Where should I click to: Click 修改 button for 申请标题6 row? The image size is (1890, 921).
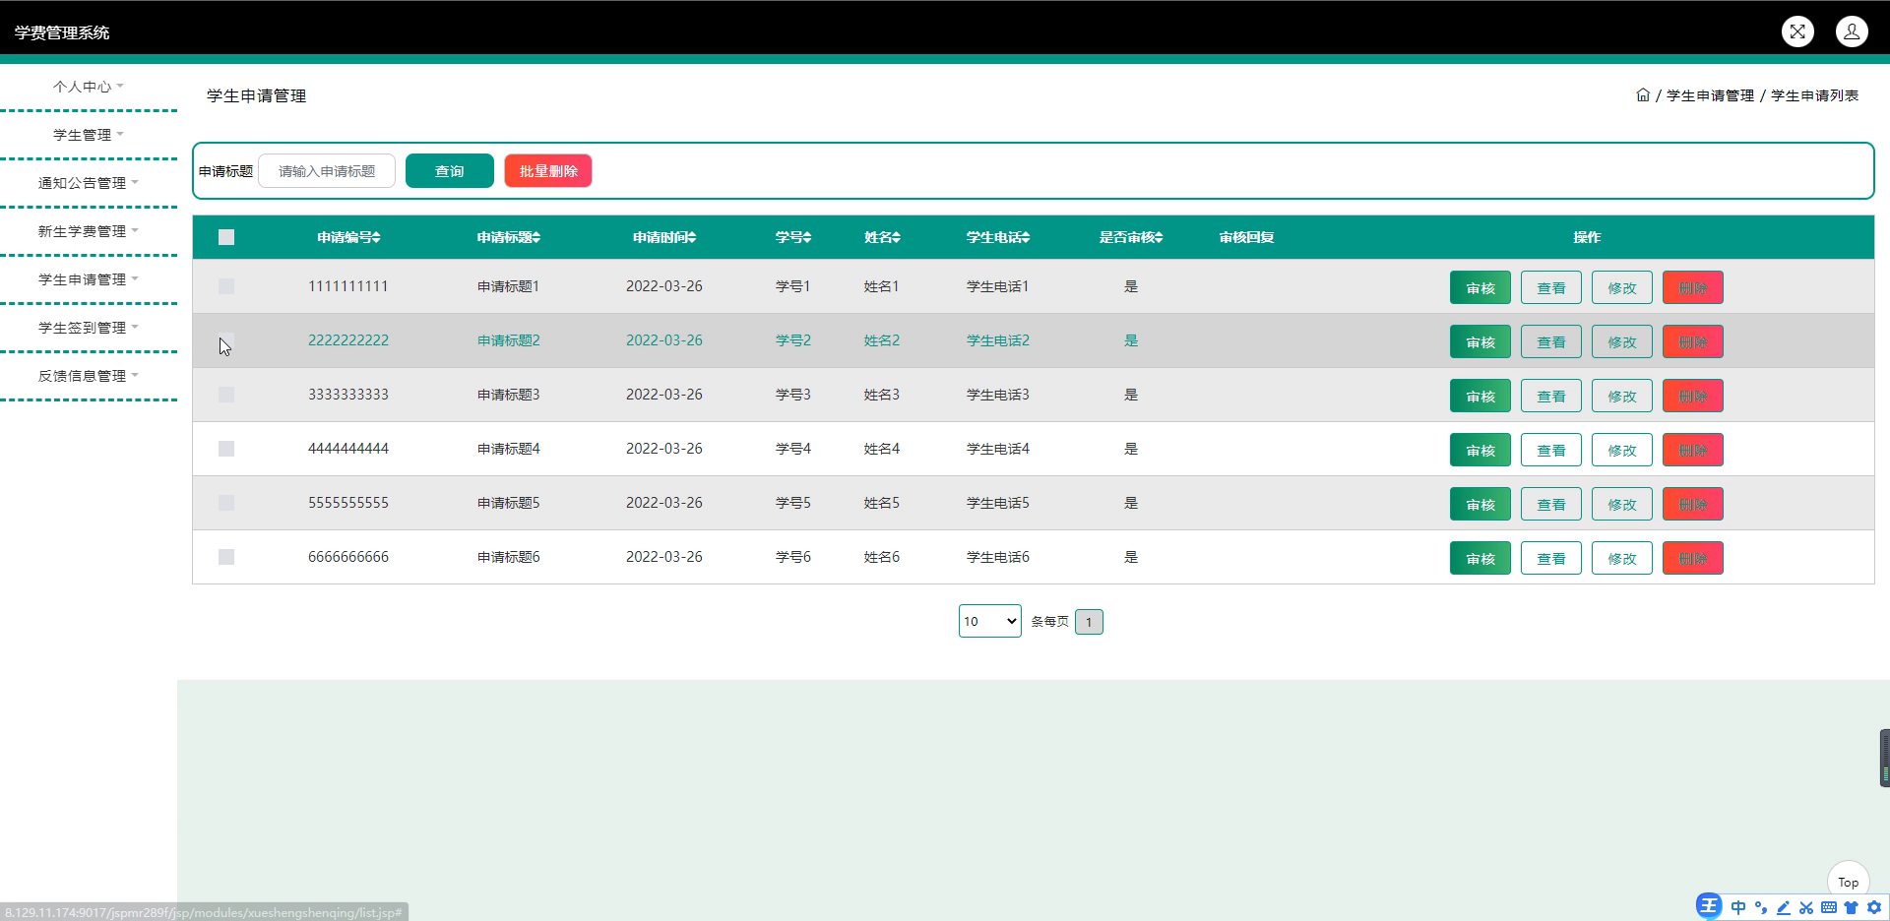click(1622, 559)
